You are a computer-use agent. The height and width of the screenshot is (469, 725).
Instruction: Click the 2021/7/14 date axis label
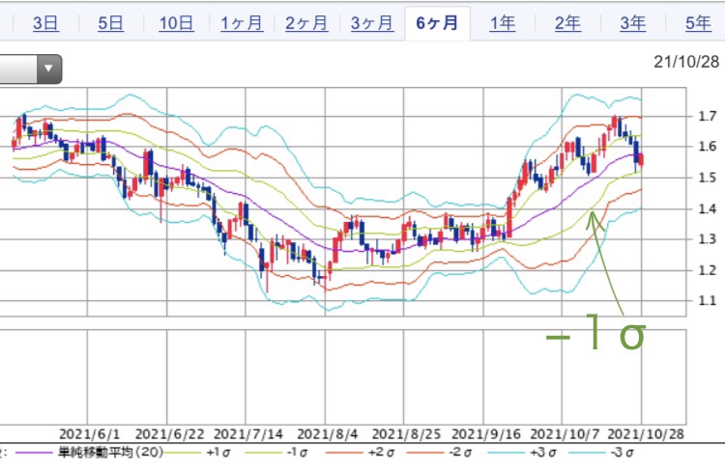click(248, 434)
